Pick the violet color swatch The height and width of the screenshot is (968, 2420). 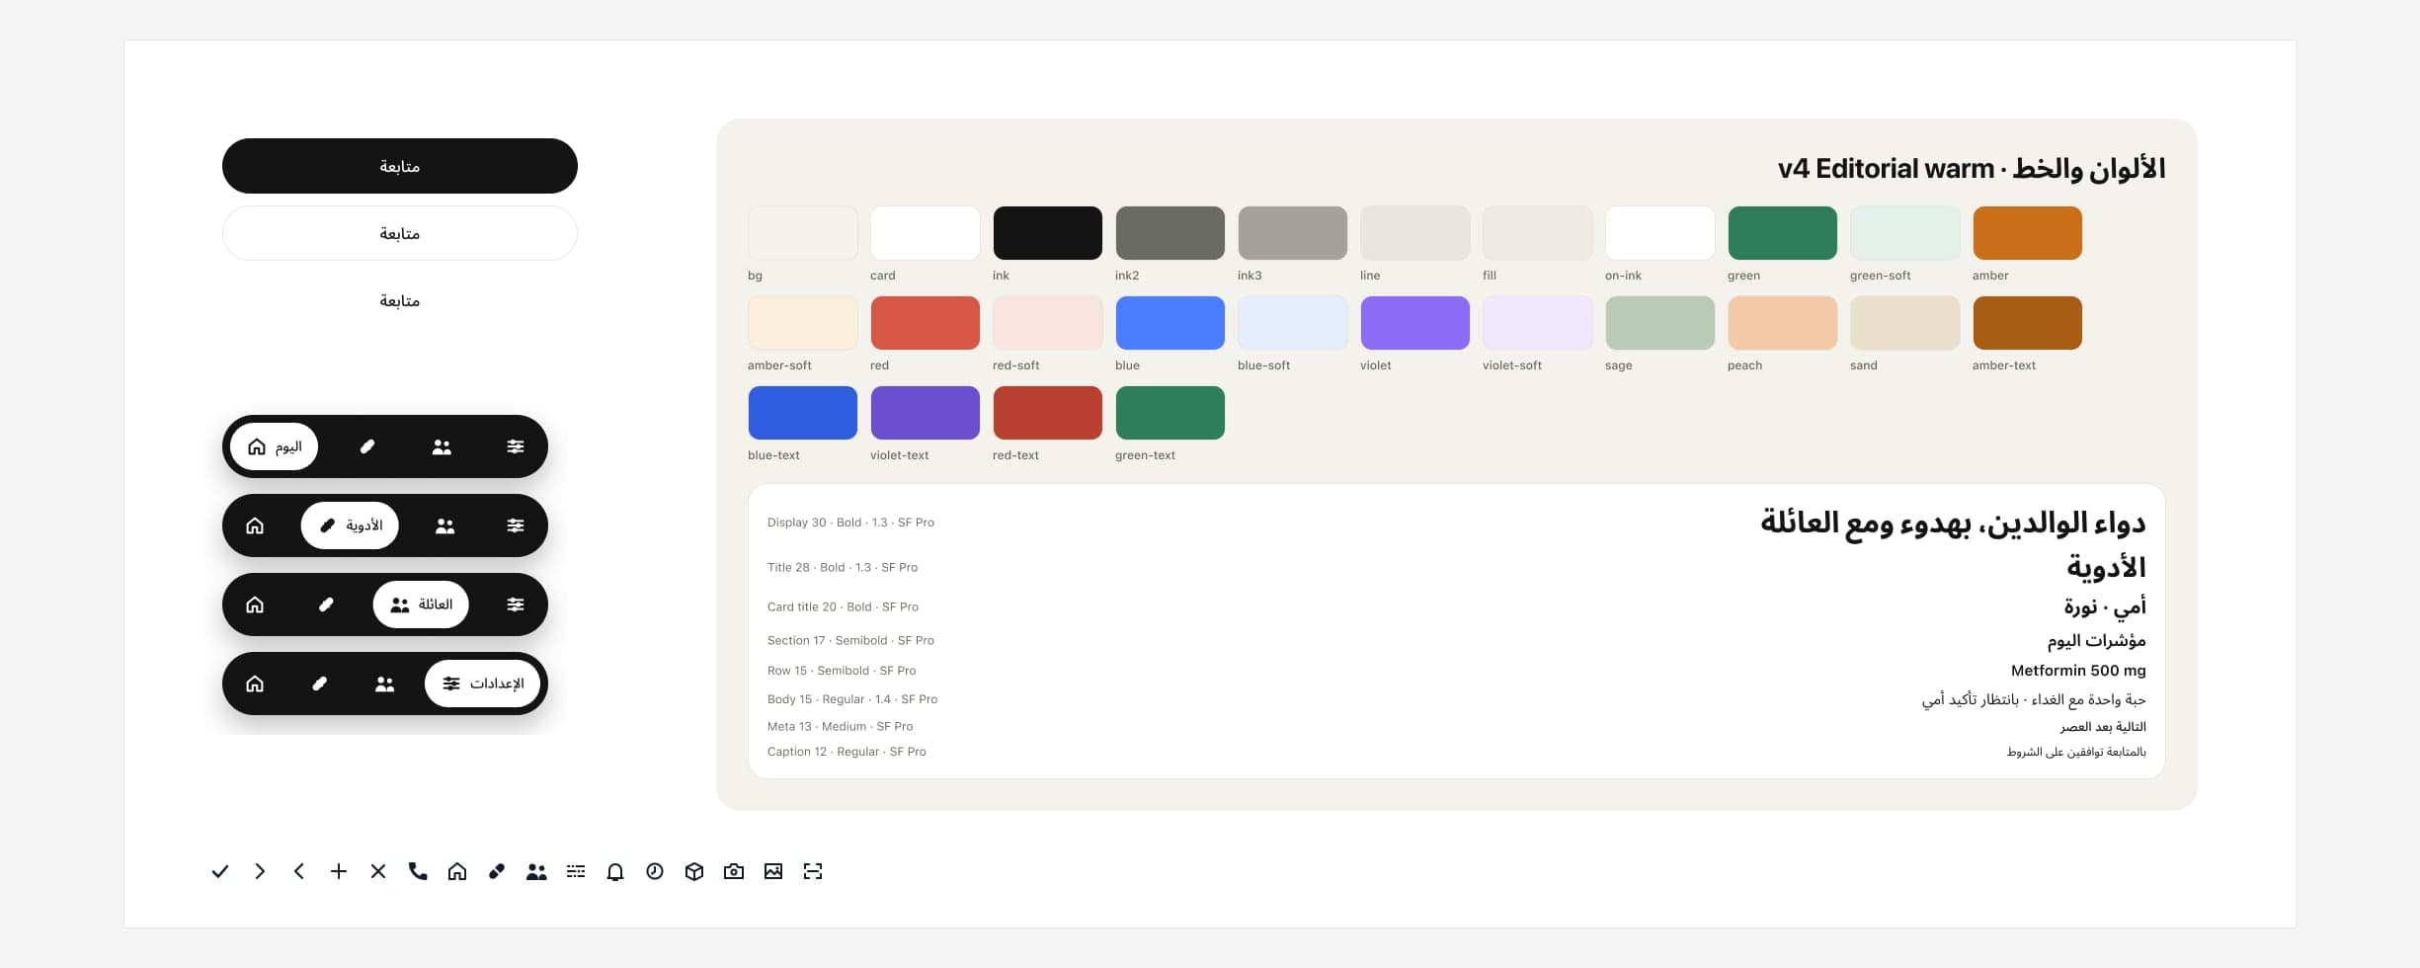(1415, 323)
